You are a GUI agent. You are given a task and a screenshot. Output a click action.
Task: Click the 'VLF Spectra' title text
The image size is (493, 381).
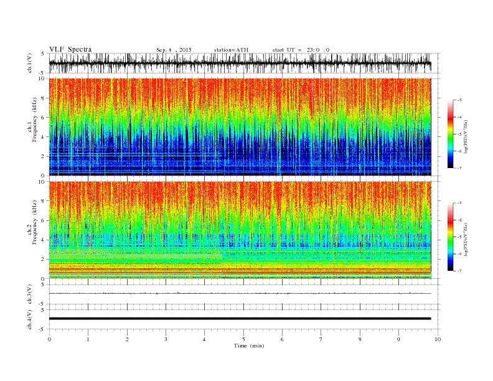tap(70, 49)
